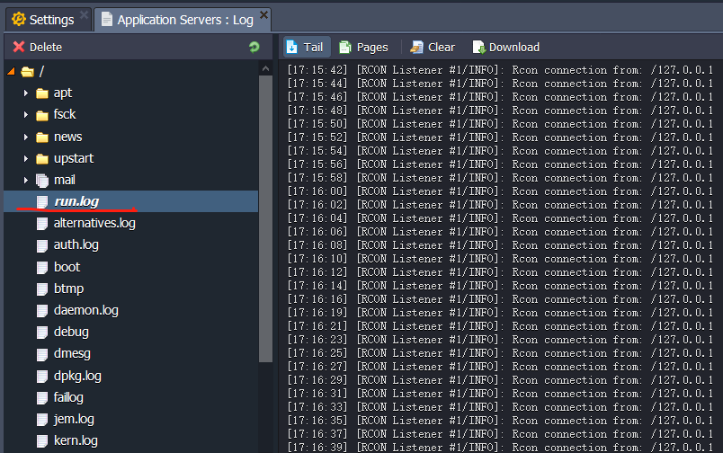
Task: Select the auth.log file icon
Action: pos(41,245)
